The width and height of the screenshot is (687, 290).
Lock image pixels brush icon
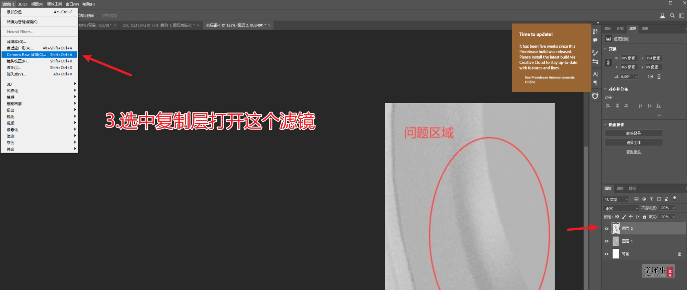click(624, 217)
